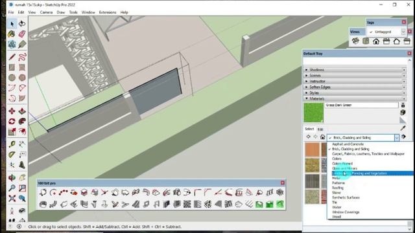Image resolution: width=415 pixels, height=233 pixels.
Task: Select the orange material swatch
Action: pos(313,150)
